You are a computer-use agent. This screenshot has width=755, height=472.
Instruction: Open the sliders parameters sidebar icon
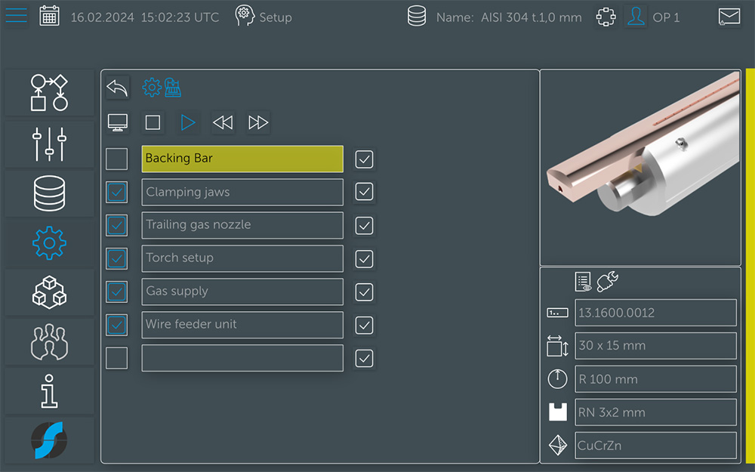point(49,143)
